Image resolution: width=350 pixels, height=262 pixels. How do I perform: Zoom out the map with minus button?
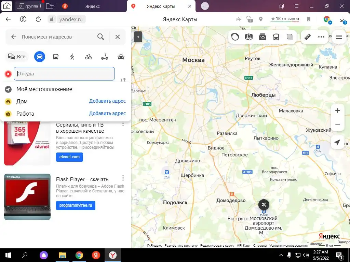(338, 124)
